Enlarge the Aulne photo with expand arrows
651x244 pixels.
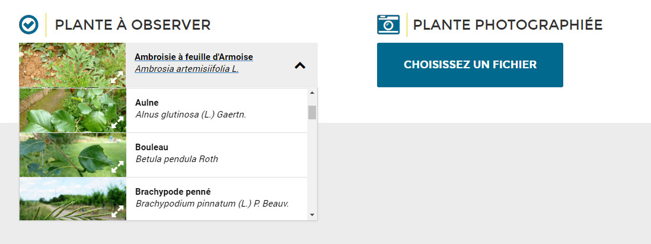117,122
